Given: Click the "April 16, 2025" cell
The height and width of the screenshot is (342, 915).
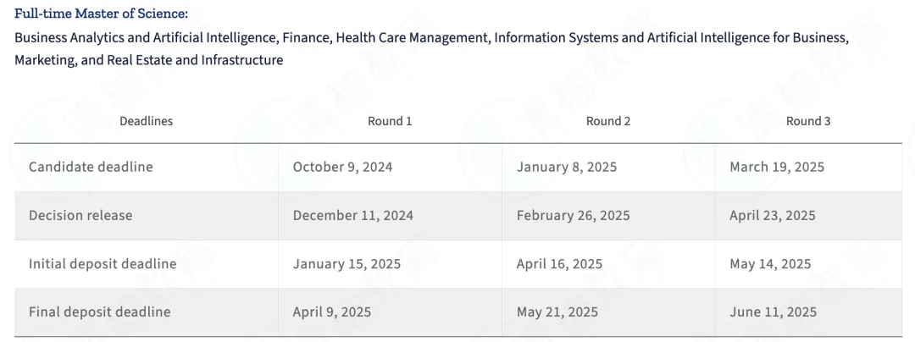Looking at the screenshot, I should click(560, 264).
